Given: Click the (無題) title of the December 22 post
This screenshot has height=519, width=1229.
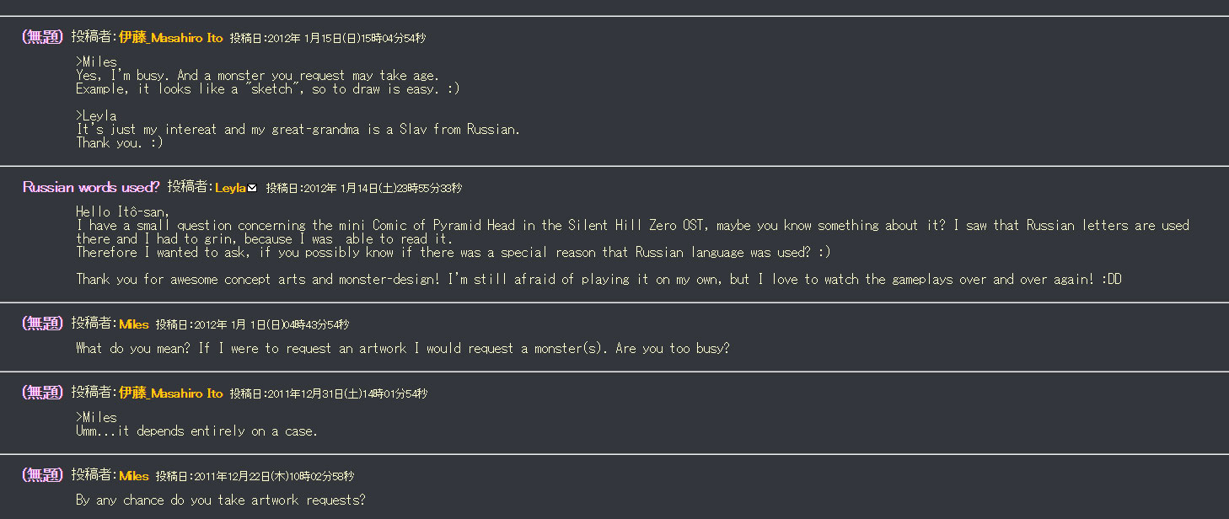Looking at the screenshot, I should coord(43,475).
